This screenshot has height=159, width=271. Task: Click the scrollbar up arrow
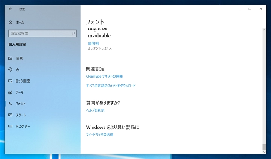click(264, 30)
